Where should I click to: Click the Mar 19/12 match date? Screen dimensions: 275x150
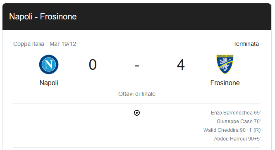pyautogui.click(x=63, y=44)
